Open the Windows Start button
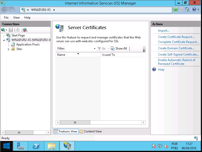 tap(7, 146)
